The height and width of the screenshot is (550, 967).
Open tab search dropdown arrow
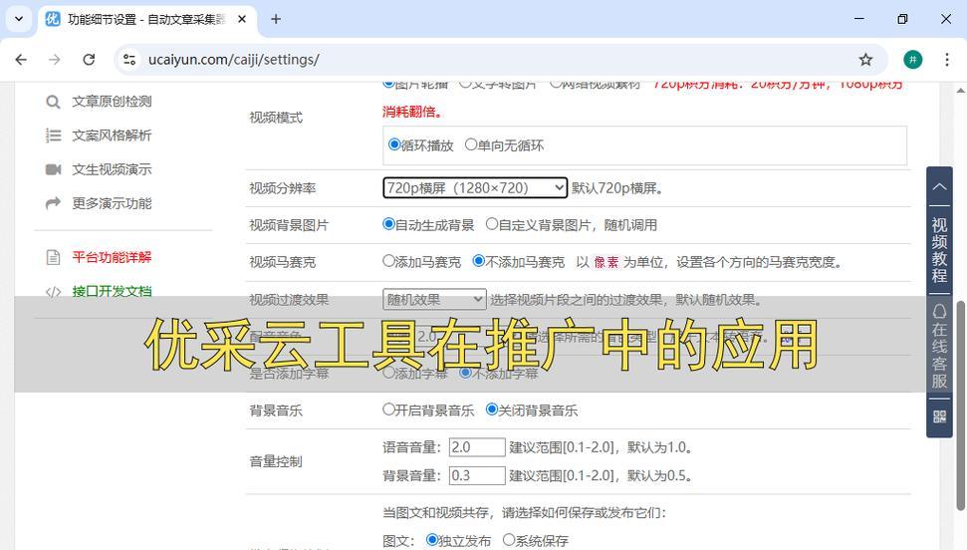click(19, 19)
